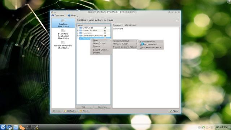Viewport: 231px width, 130px height.
Task: Click the Reset button
Action: coord(84,111)
